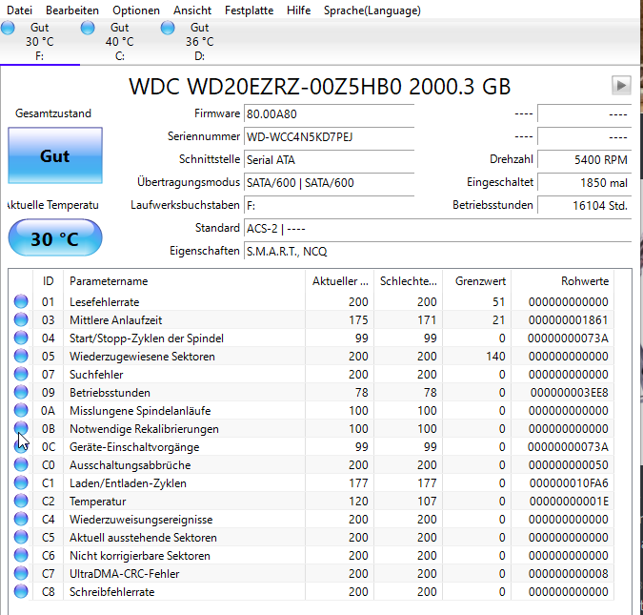Open the Sprache(Language) menu

(x=372, y=10)
